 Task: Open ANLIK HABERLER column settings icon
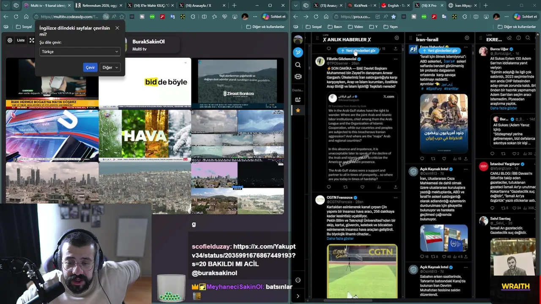pos(396,38)
